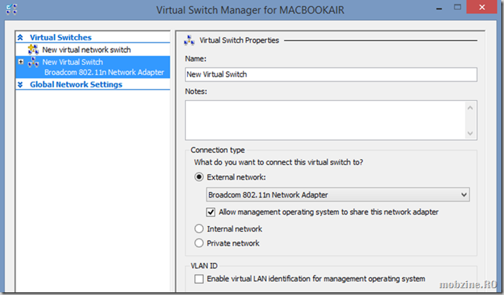The width and height of the screenshot is (504, 295).
Task: Select New virtual network switch item
Action: click(87, 50)
